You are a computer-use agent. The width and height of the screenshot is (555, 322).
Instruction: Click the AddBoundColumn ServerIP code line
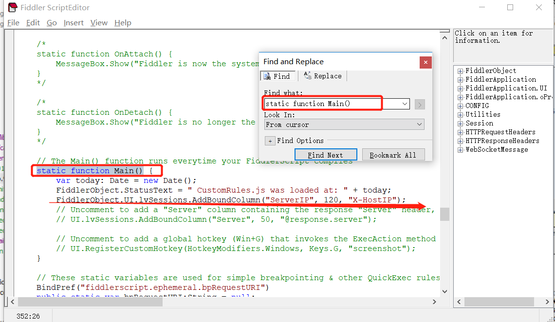231,200
